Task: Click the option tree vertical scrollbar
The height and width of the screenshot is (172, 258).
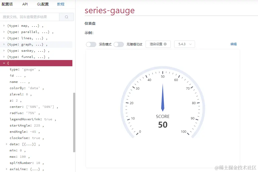Action: coord(74,122)
